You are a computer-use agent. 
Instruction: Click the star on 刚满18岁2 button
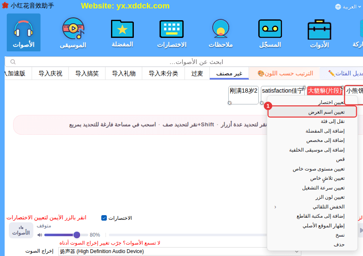pos(230,103)
